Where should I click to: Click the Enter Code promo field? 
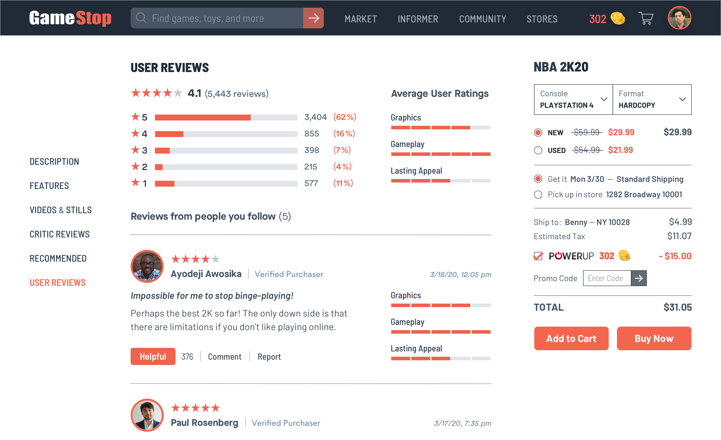tap(607, 278)
